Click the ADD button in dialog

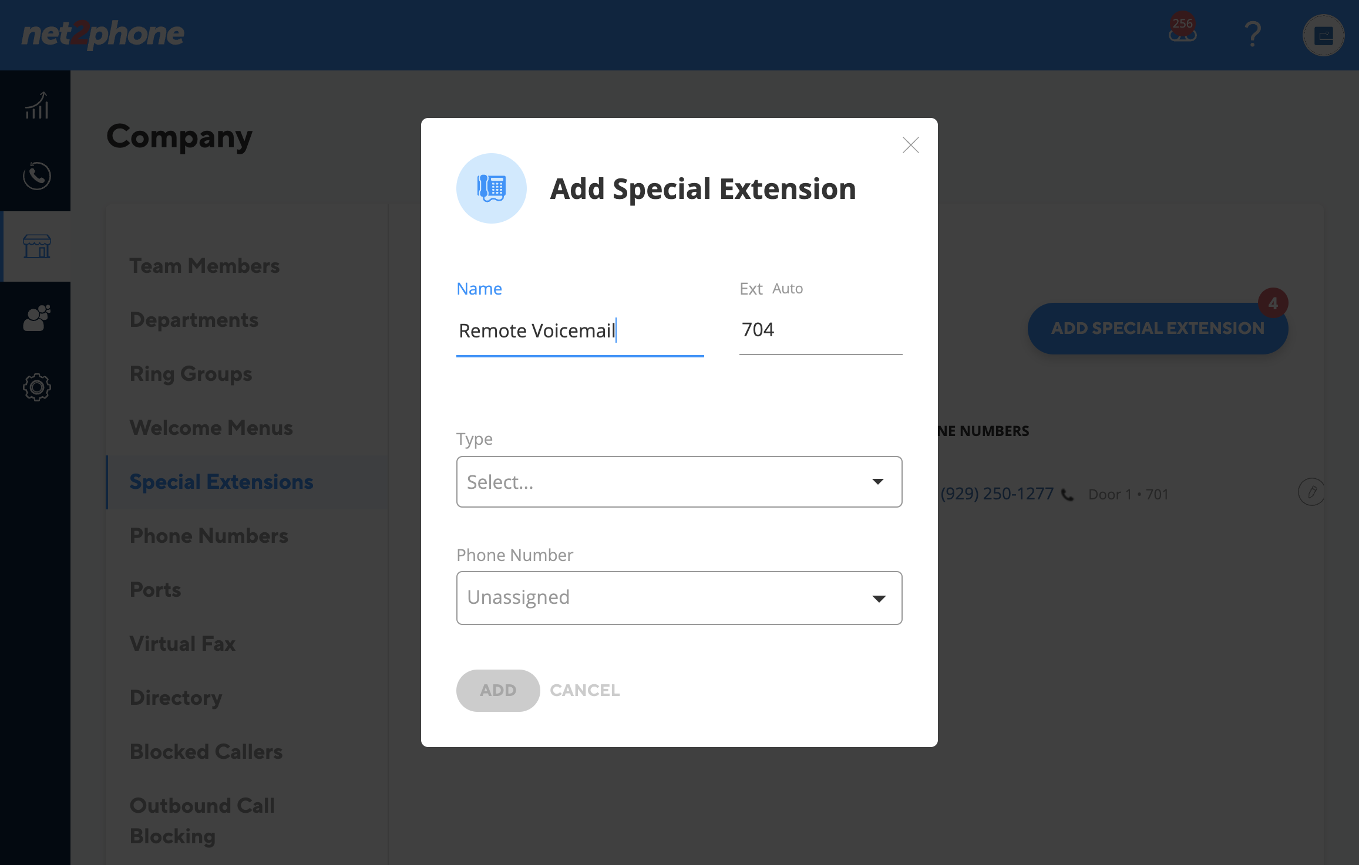[498, 690]
